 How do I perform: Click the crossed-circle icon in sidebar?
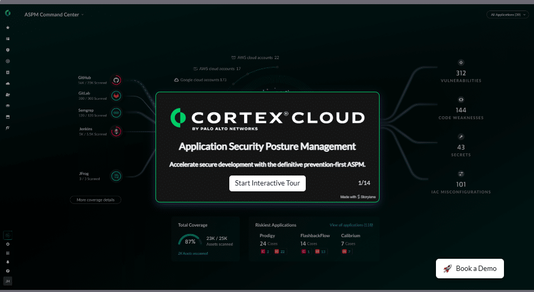click(8, 61)
